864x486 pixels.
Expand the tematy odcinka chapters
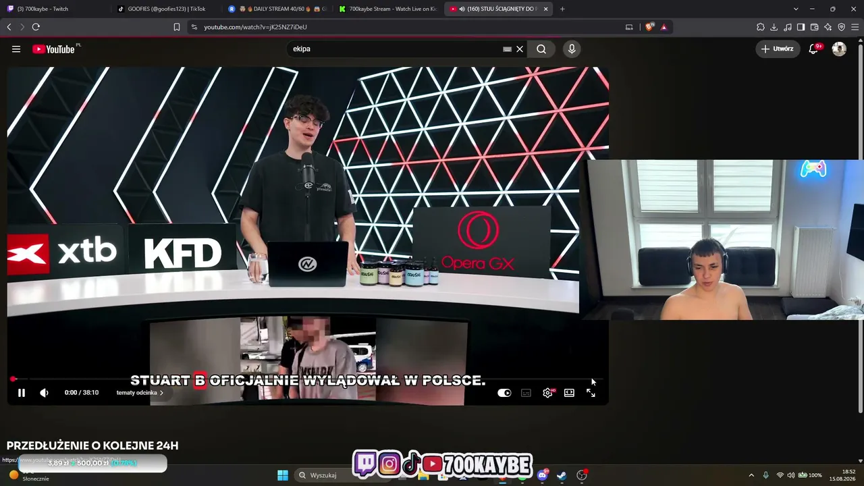point(140,393)
